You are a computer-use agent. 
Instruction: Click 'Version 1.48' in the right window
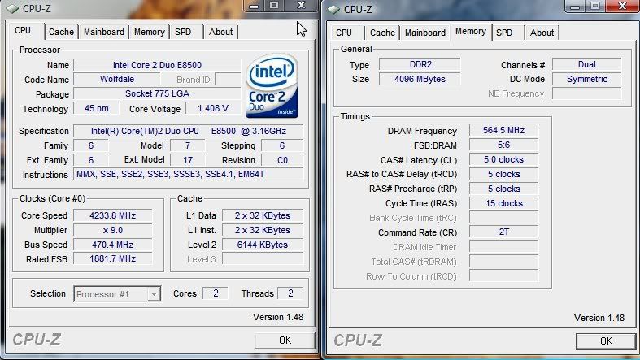pos(599,318)
